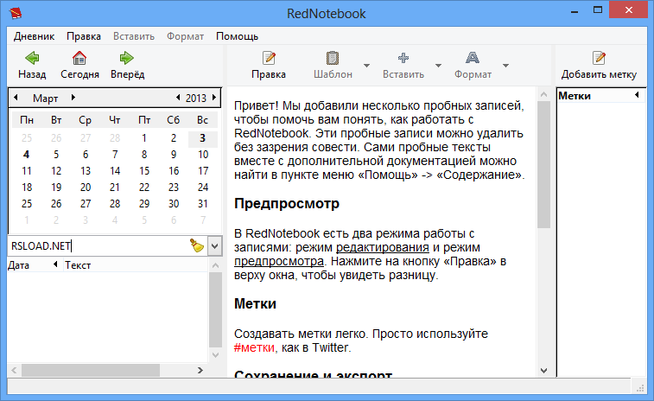This screenshot has height=401, width=654.
Task: Click left arrow of search results scrollbar
Action: (14, 370)
